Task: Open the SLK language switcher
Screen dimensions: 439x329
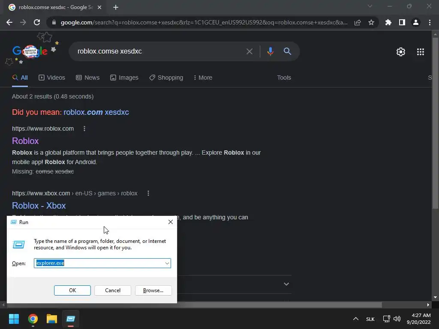Action: [x=370, y=319]
